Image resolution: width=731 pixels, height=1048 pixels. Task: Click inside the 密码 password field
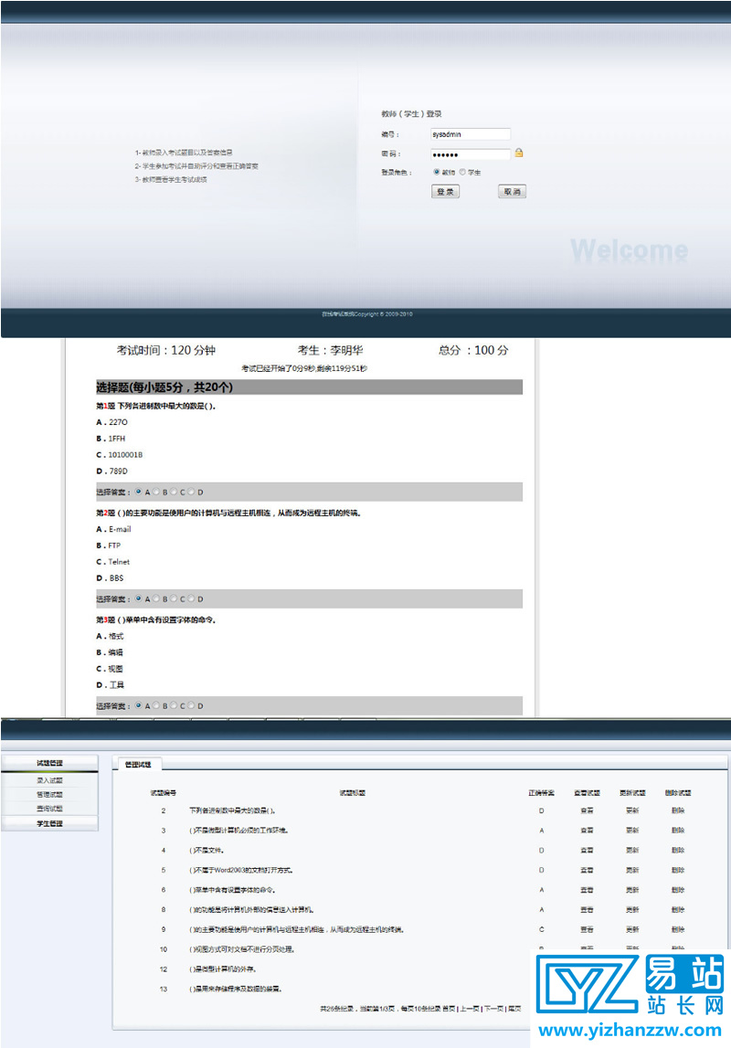[x=470, y=152]
